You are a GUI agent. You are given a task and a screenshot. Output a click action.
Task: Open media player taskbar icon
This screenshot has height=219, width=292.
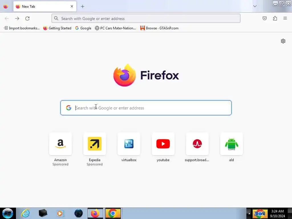[x=60, y=213]
